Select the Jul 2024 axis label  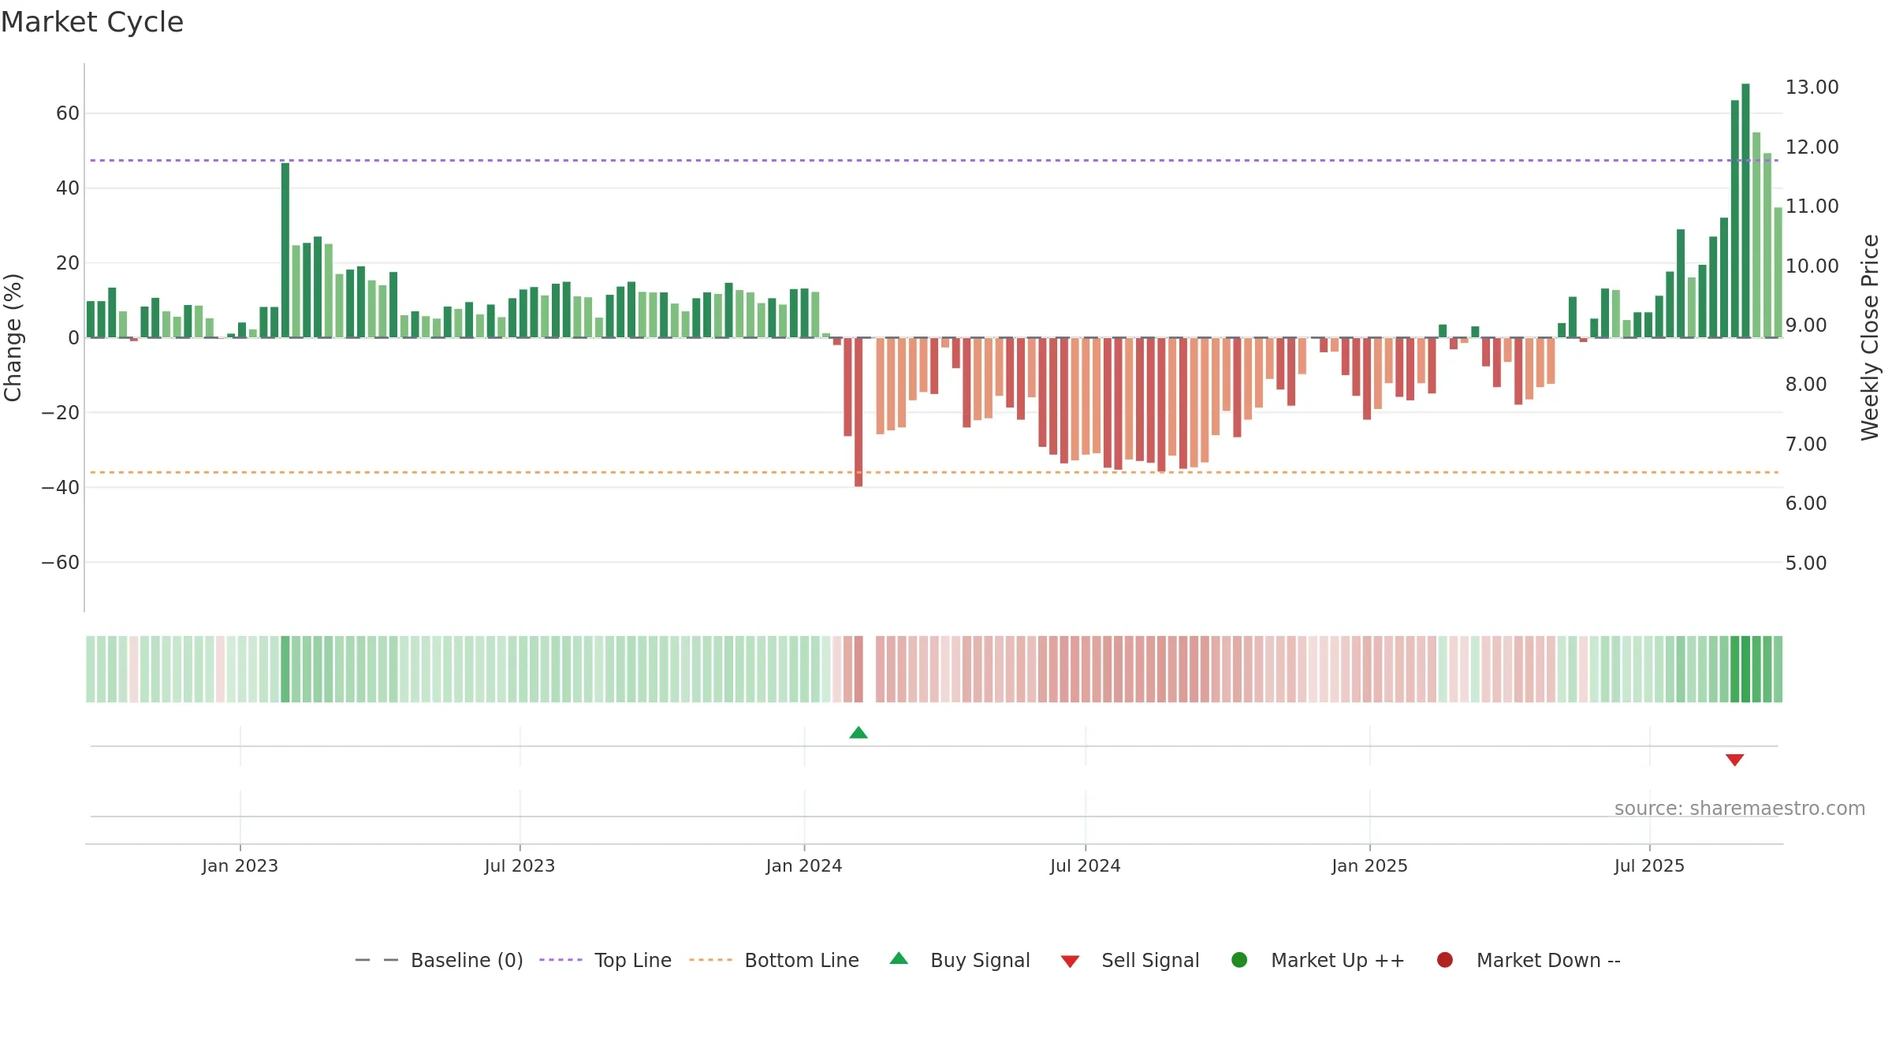[x=1085, y=865]
